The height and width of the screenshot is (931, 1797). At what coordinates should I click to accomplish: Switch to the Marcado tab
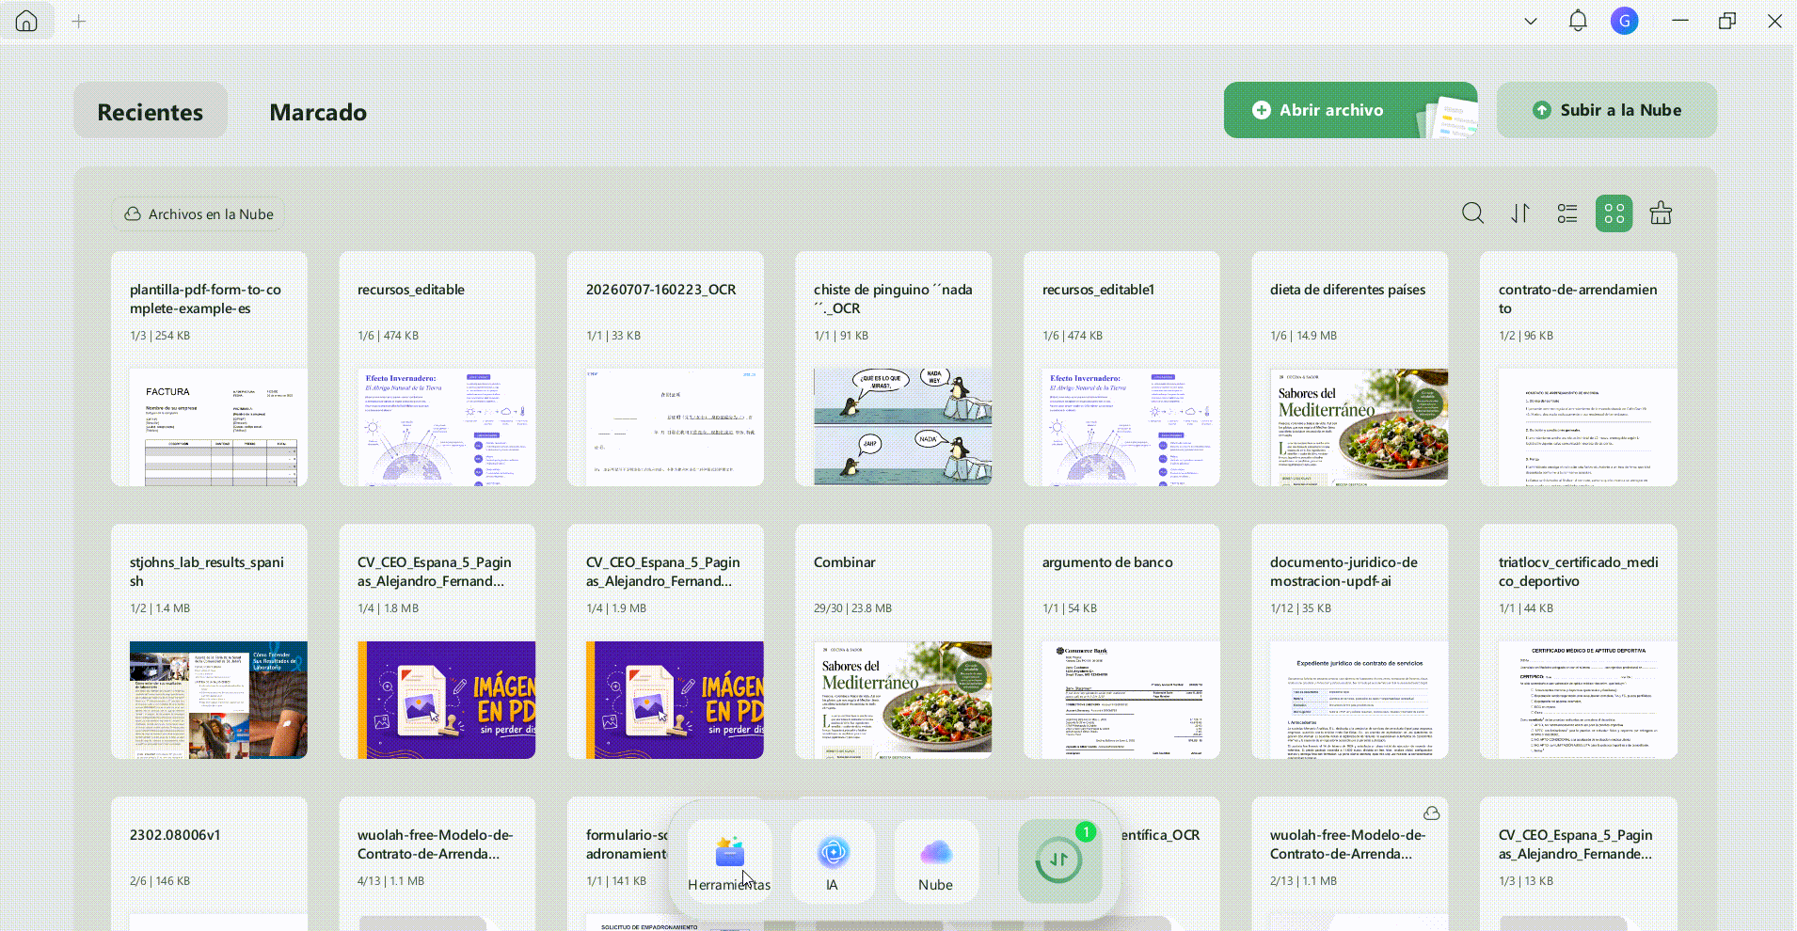click(x=318, y=112)
